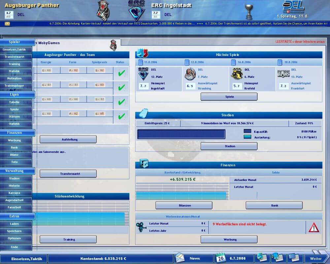Click Weiter to advance the day
The width and height of the screenshot is (330, 264).
pyautogui.click(x=316, y=258)
